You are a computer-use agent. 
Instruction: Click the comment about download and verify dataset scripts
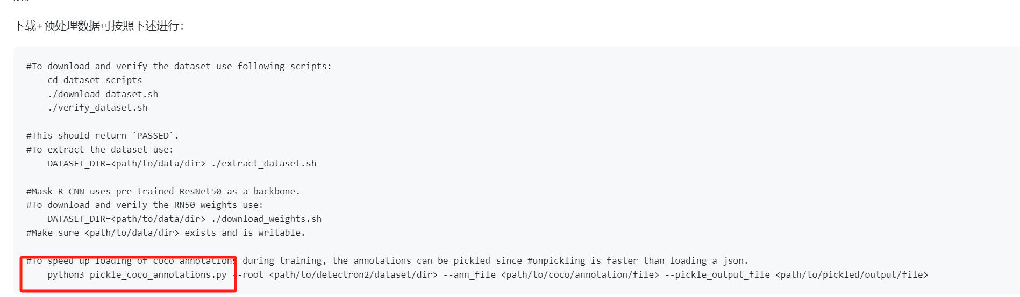(179, 66)
